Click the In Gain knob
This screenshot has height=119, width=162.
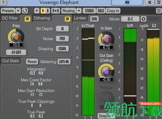106,39
